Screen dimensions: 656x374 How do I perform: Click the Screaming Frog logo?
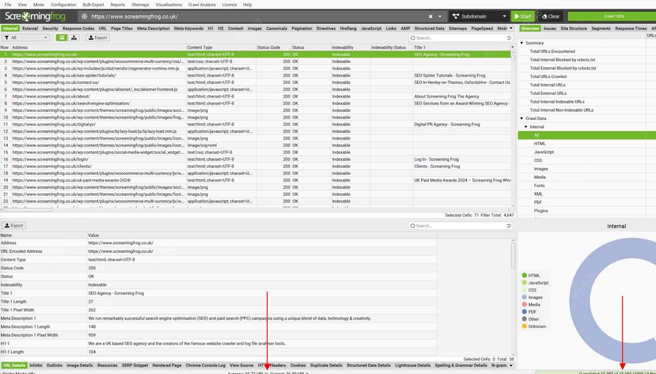pos(35,16)
